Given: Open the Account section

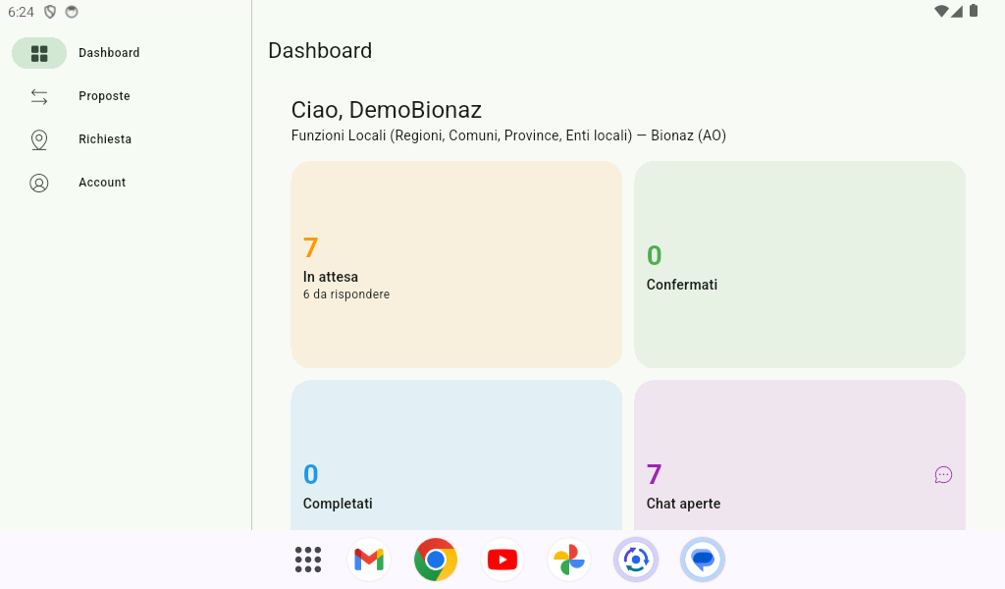Looking at the screenshot, I should point(126,183).
